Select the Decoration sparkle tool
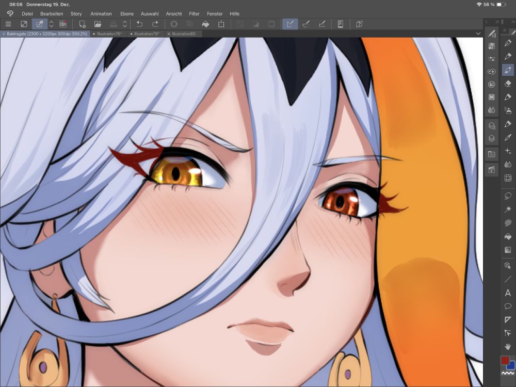The height and width of the screenshot is (387, 516). (x=508, y=151)
